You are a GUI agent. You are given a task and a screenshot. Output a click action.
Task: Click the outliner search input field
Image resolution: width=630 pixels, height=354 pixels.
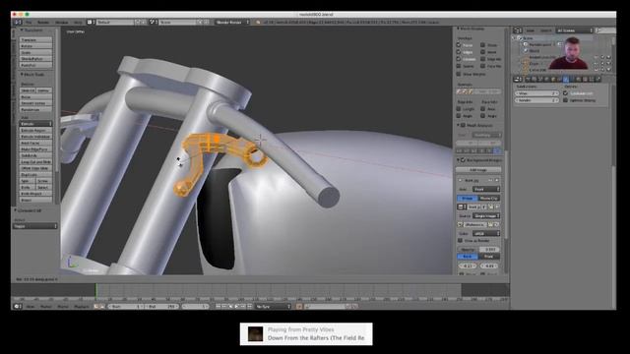[606, 30]
